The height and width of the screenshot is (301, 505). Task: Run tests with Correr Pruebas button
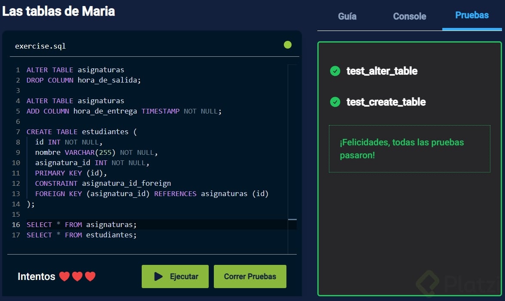(250, 276)
